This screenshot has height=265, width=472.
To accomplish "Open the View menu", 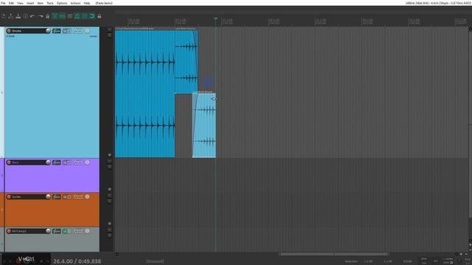I will click(20, 3).
